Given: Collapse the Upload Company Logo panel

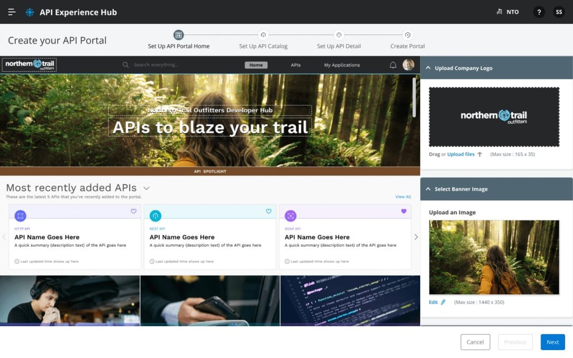Looking at the screenshot, I should (x=428, y=68).
